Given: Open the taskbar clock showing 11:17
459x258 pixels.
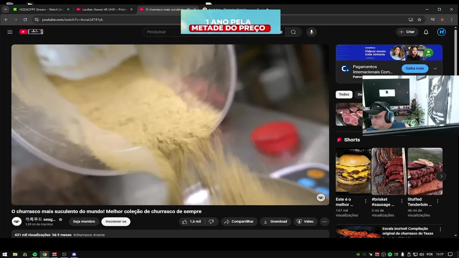Looking at the screenshot, I should coord(440,254).
